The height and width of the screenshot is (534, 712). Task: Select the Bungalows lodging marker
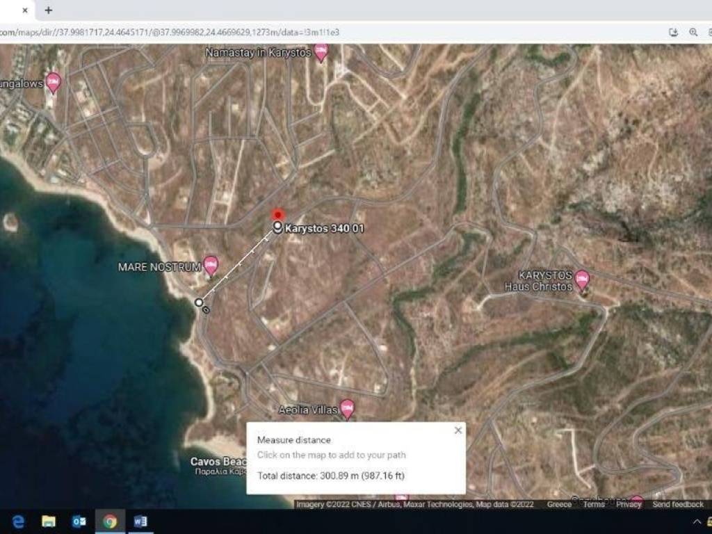coord(53,82)
